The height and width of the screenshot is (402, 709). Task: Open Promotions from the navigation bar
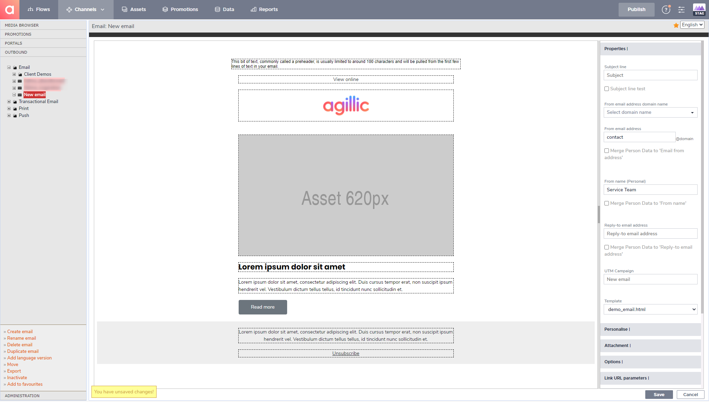point(165,9)
